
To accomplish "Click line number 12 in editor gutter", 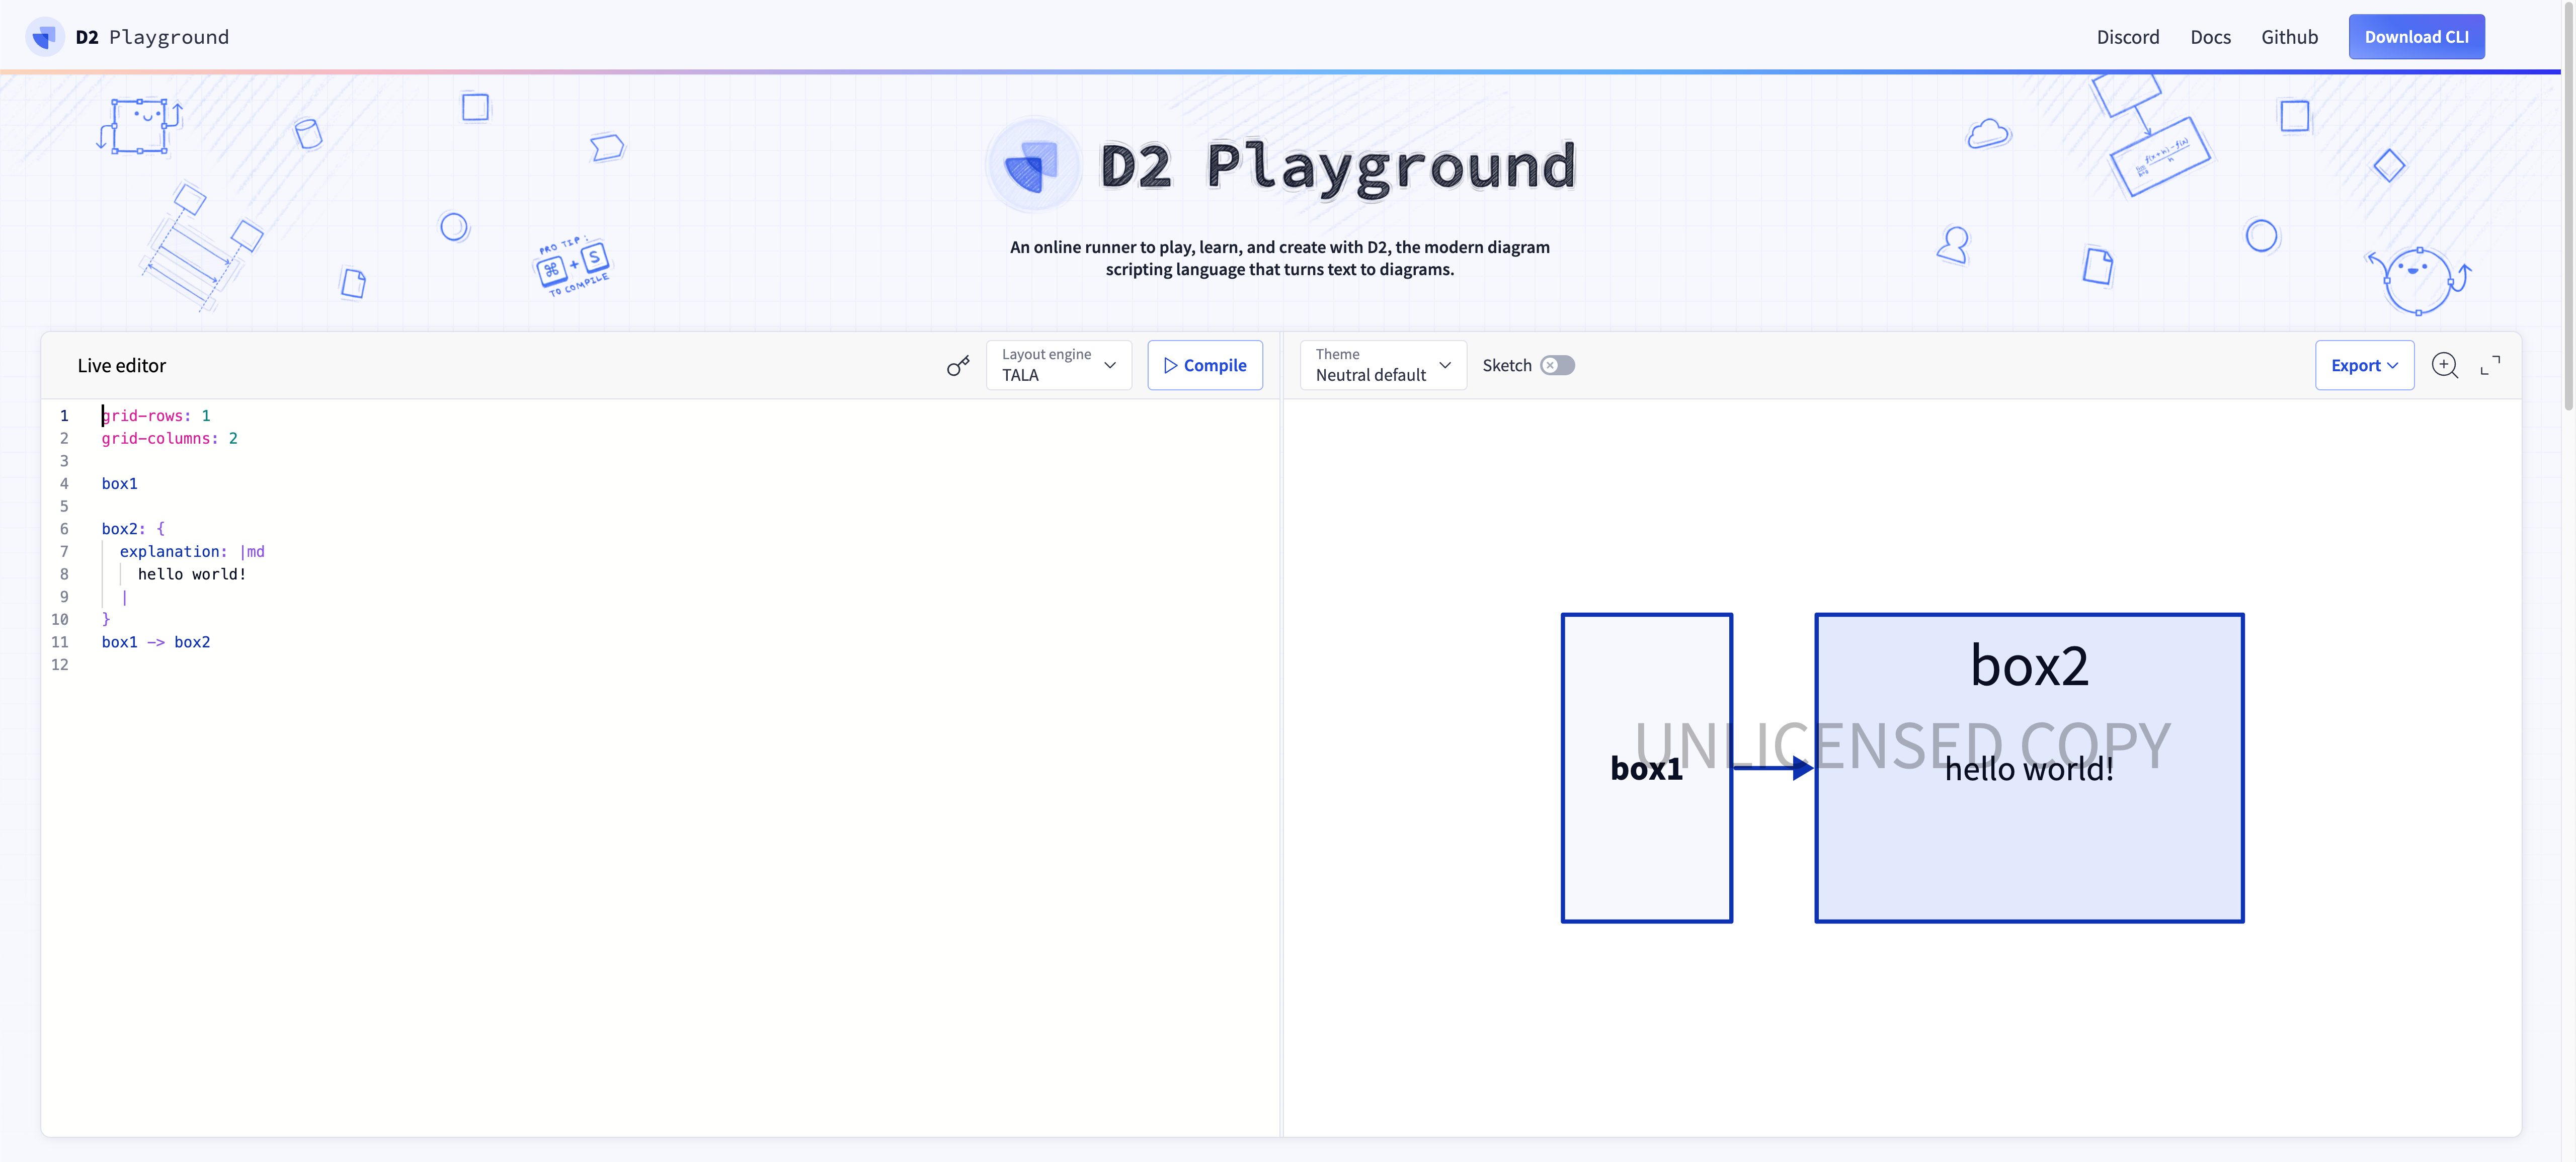I will click(x=60, y=665).
